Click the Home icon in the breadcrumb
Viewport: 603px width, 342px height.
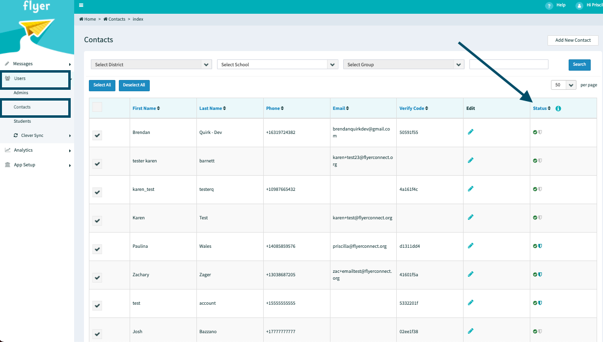point(82,19)
